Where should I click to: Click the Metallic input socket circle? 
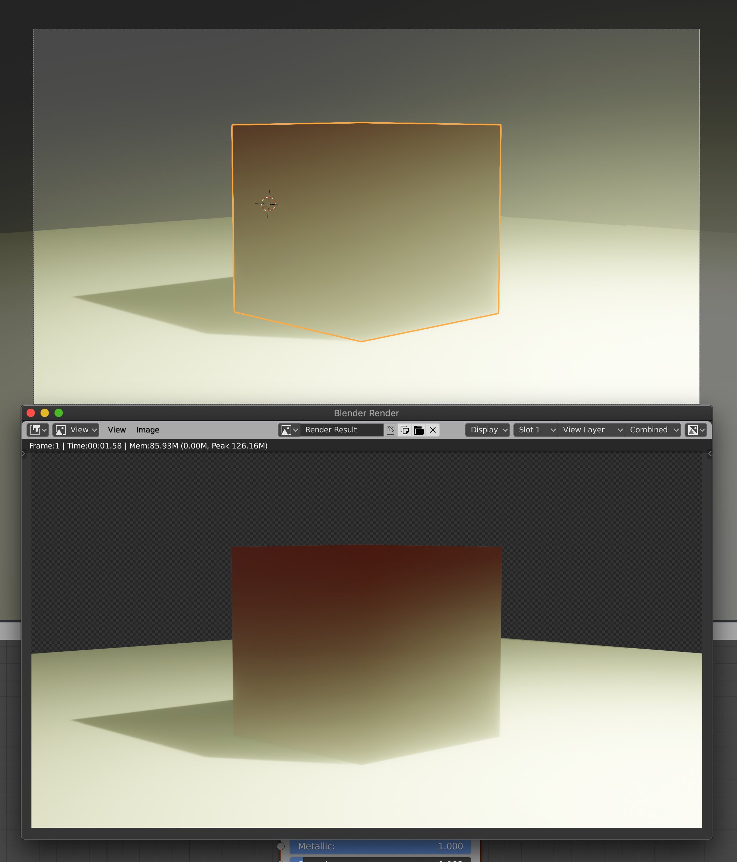tap(281, 846)
